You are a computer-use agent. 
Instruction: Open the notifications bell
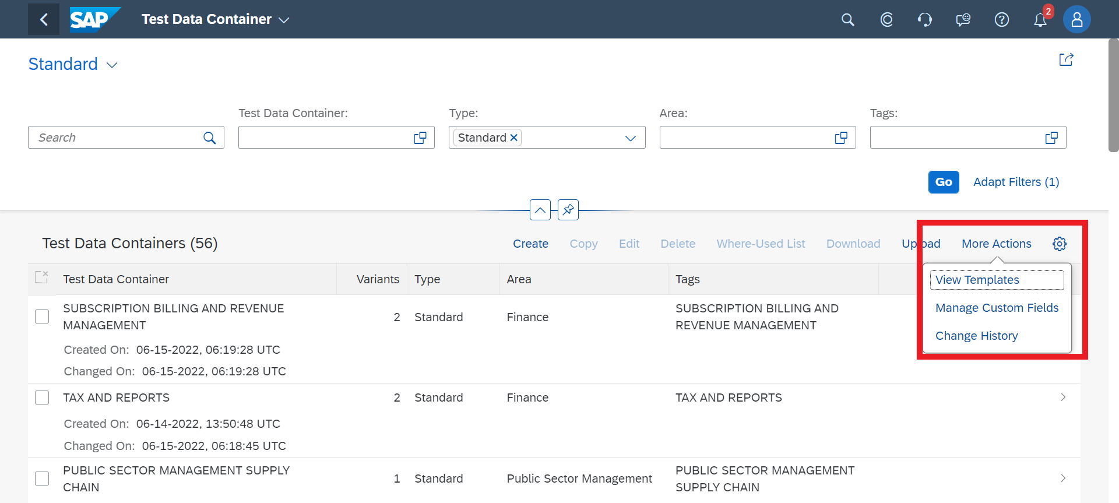[1040, 20]
